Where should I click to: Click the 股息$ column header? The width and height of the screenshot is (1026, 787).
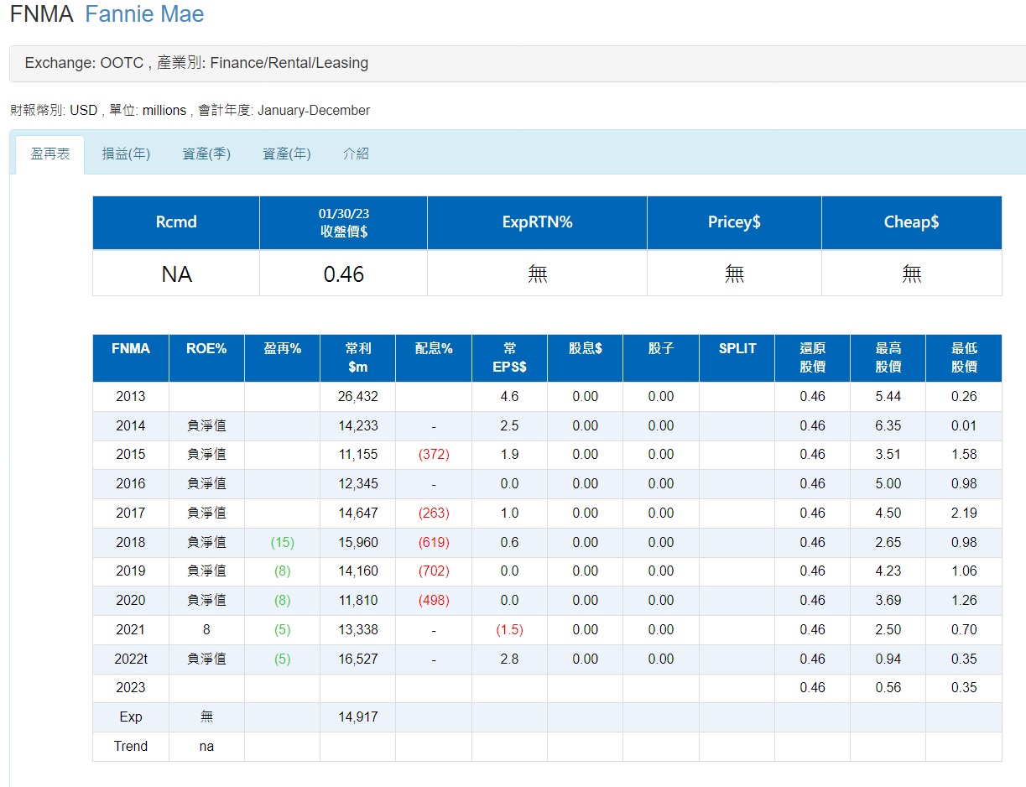(x=586, y=358)
